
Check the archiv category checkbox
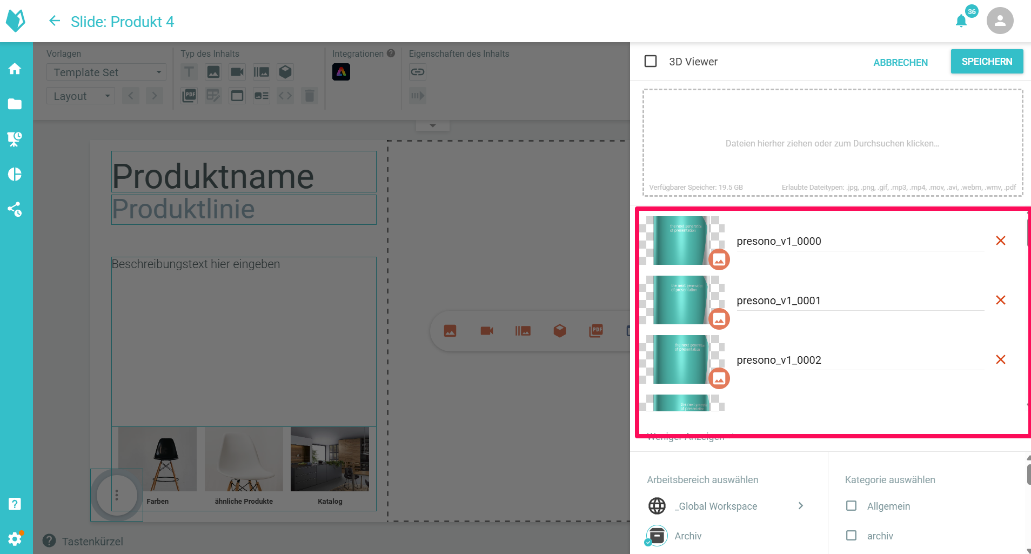(x=851, y=536)
